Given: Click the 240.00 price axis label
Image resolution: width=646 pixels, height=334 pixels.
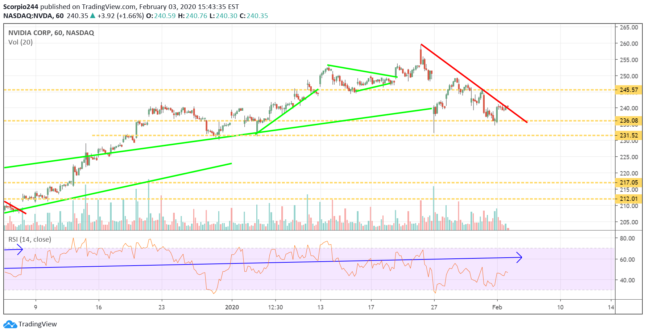Looking at the screenshot, I should pos(629,108).
